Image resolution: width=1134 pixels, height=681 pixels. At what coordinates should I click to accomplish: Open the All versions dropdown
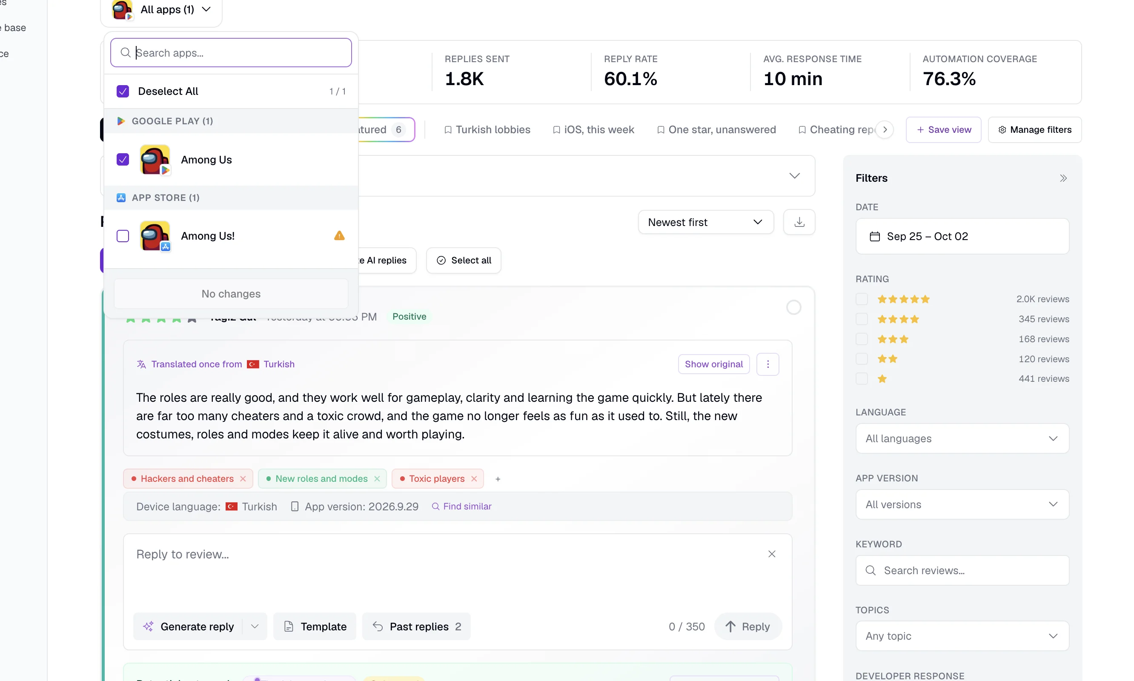click(x=962, y=505)
